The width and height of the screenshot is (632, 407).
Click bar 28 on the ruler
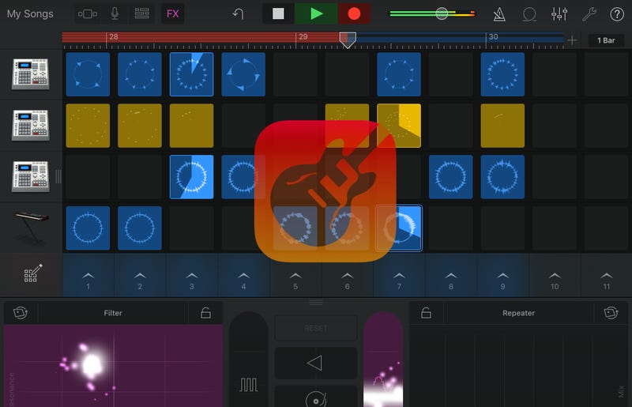113,36
